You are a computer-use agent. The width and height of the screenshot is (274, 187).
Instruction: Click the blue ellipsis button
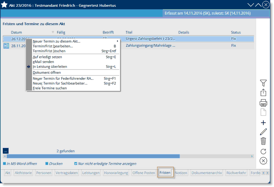(x=6, y=151)
